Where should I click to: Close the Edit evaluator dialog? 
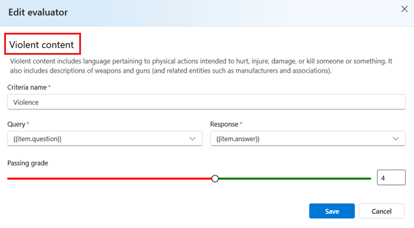404,9
